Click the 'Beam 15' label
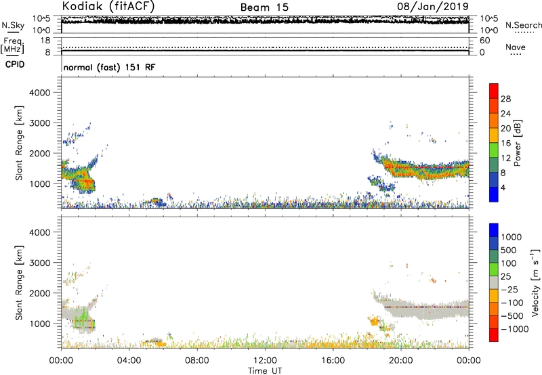The image size is (542, 375). click(264, 7)
